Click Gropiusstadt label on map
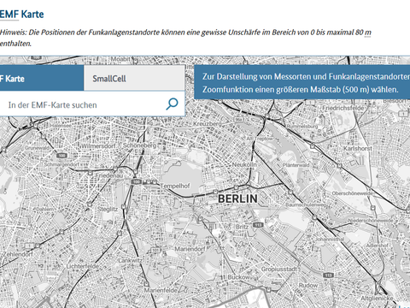 click(279, 269)
